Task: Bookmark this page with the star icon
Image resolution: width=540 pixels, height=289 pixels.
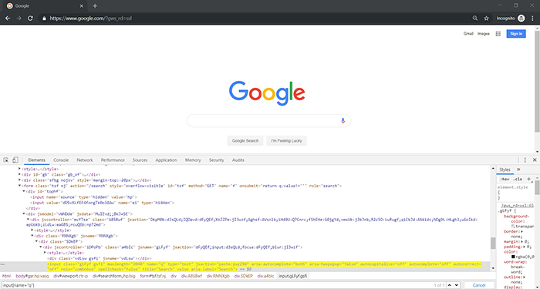Action: pyautogui.click(x=486, y=18)
